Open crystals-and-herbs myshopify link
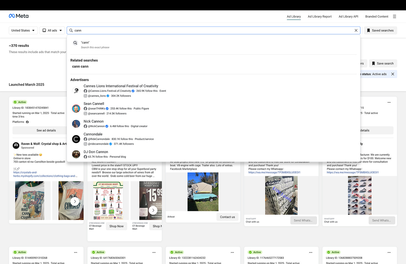 point(45,174)
